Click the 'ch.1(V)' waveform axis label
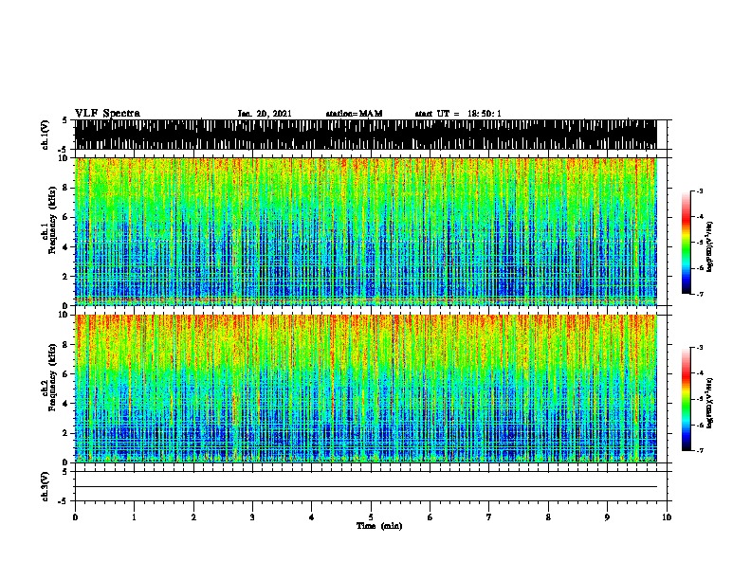 click(46, 135)
